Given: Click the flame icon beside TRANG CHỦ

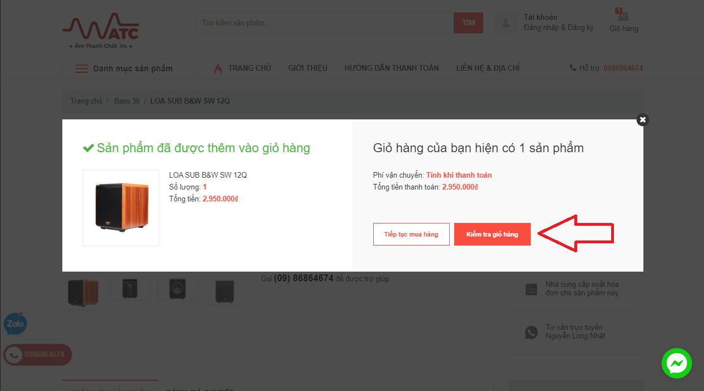Looking at the screenshot, I should click(x=218, y=68).
